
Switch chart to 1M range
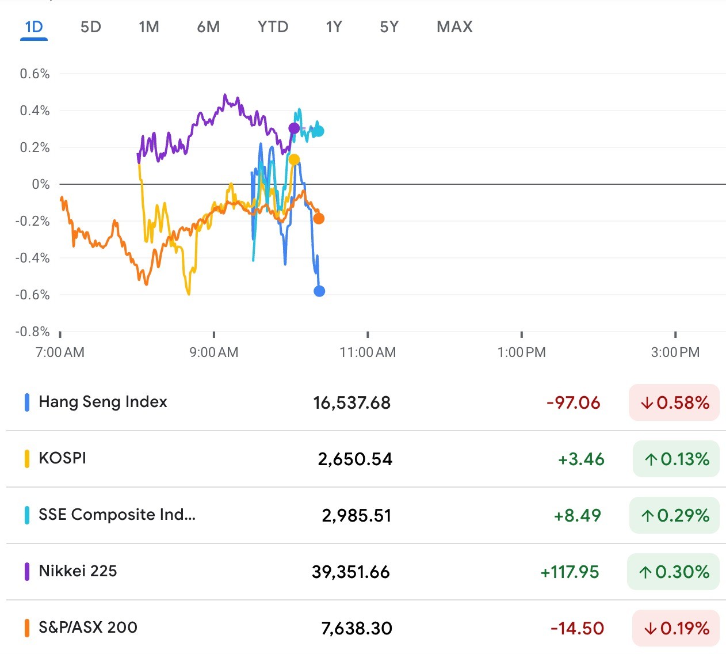point(148,27)
